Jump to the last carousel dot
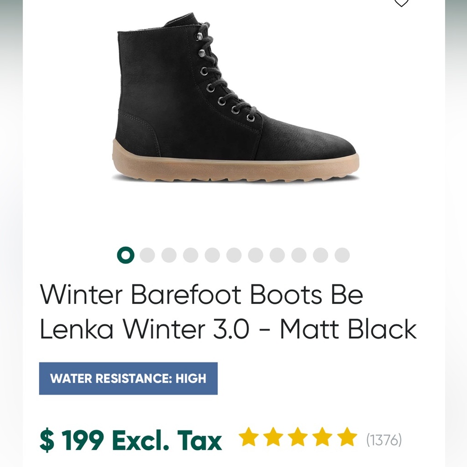The width and height of the screenshot is (467, 467). tap(342, 255)
